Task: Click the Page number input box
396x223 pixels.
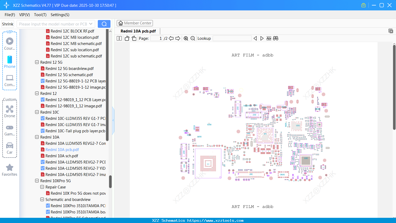Action: [157, 38]
